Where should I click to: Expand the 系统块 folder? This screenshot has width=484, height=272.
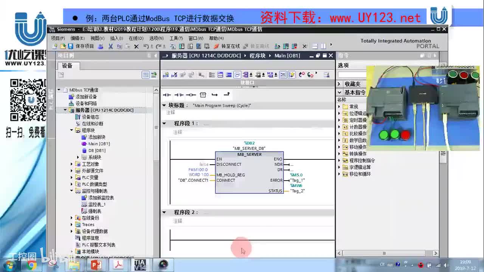78,157
